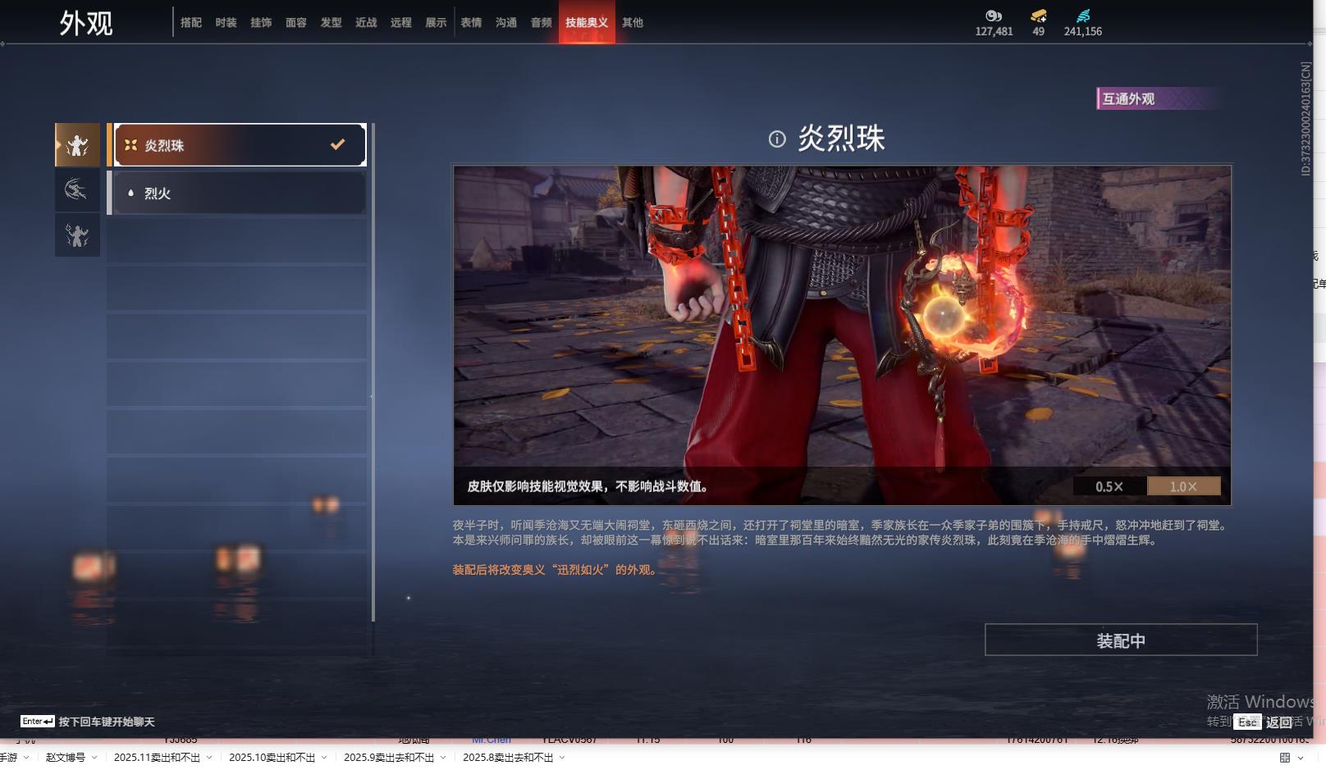Click the grid view icon in the spreadsheet bar
The image size is (1326, 770).
tap(1285, 758)
